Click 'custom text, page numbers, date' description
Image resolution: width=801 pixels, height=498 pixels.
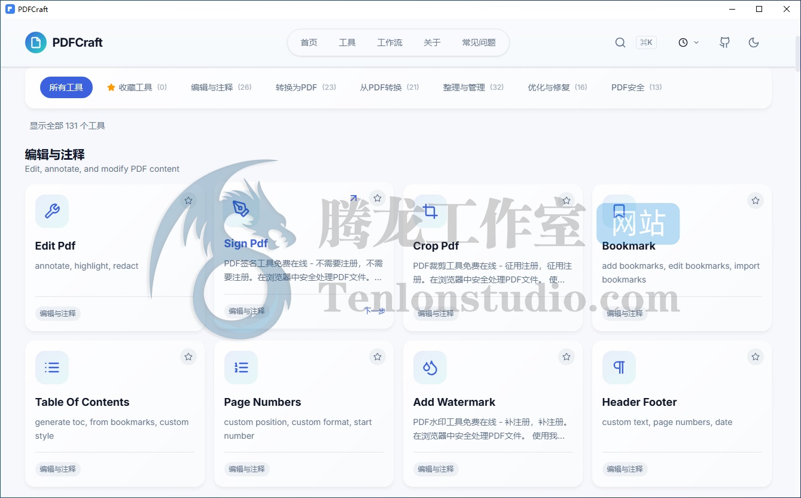click(x=667, y=422)
